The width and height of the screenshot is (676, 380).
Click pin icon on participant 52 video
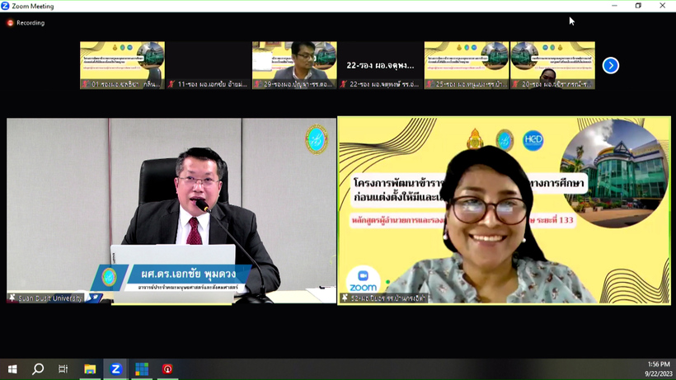[x=345, y=298]
